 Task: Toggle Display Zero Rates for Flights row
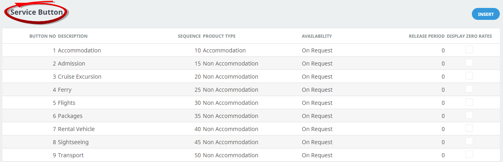(x=469, y=102)
